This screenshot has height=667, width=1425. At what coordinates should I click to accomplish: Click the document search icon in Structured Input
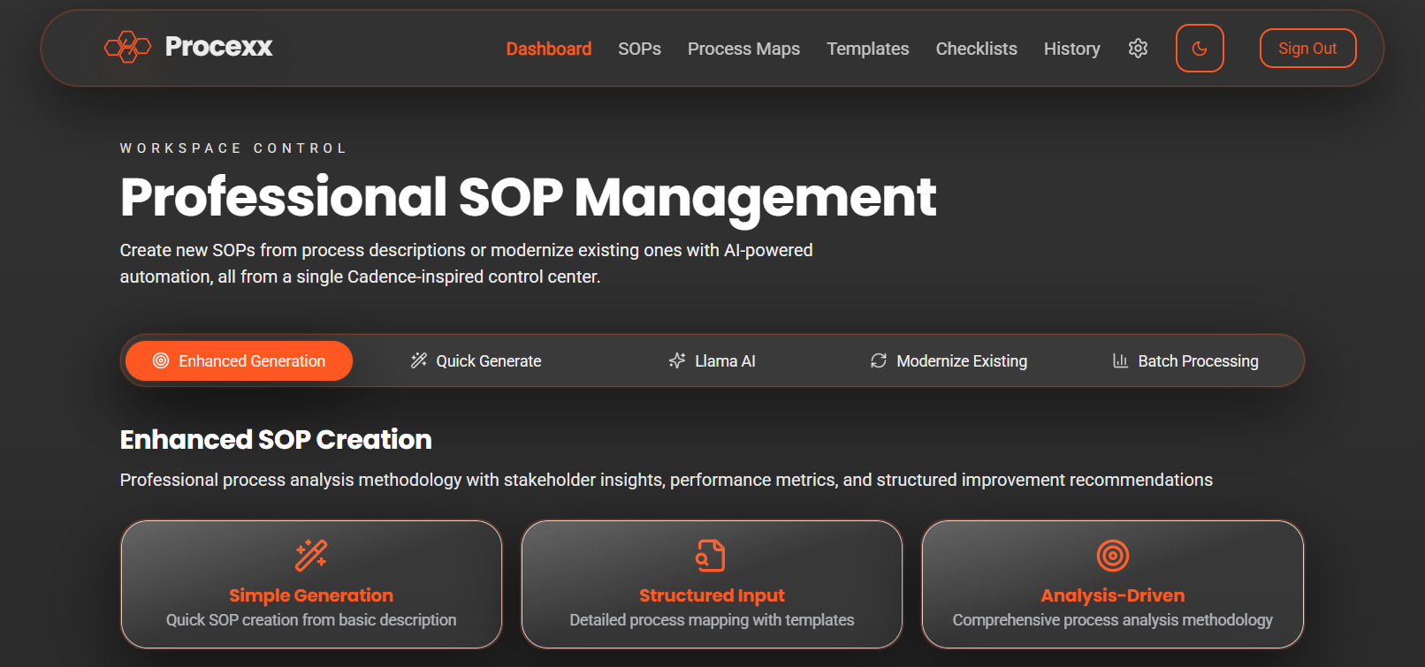(x=711, y=556)
